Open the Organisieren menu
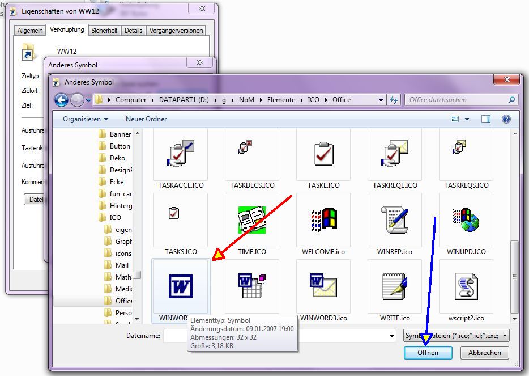The width and height of the screenshot is (529, 376). (86, 119)
